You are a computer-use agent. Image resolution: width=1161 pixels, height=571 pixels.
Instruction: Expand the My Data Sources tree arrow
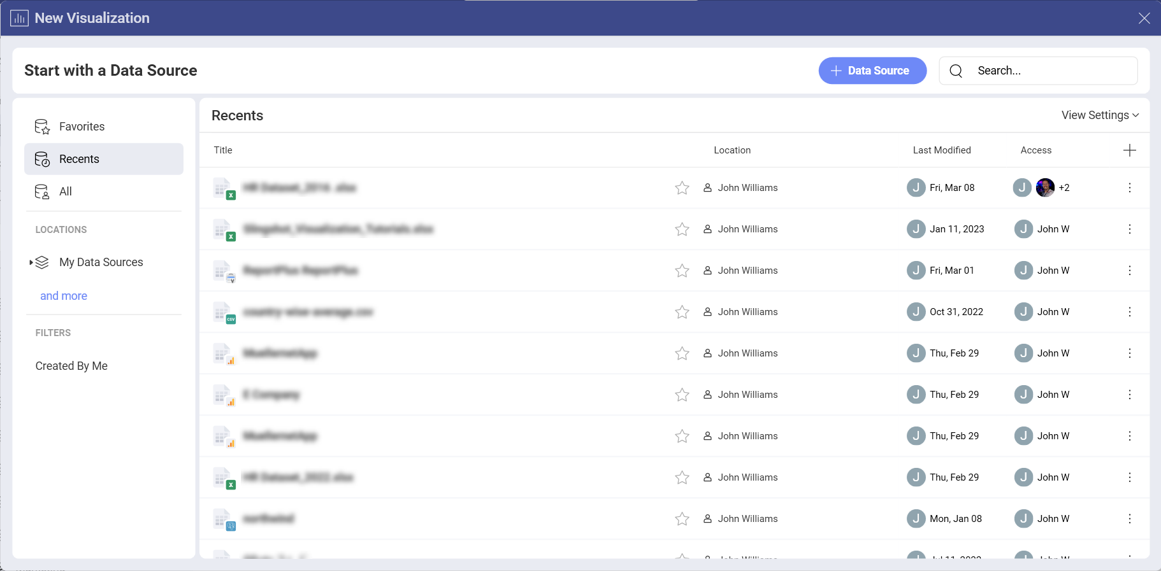tap(31, 262)
